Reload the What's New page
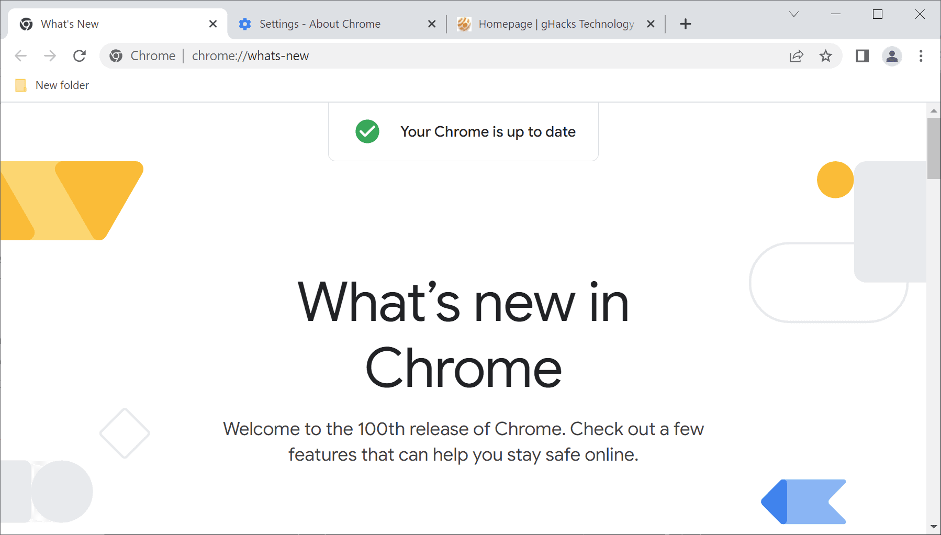This screenshot has width=941, height=535. click(80, 56)
